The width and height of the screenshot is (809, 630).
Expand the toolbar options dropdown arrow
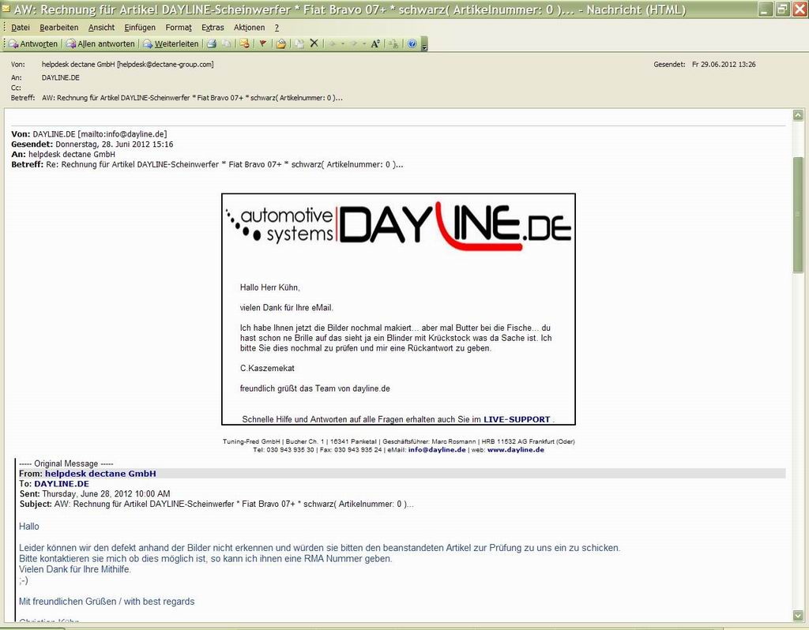pos(425,47)
